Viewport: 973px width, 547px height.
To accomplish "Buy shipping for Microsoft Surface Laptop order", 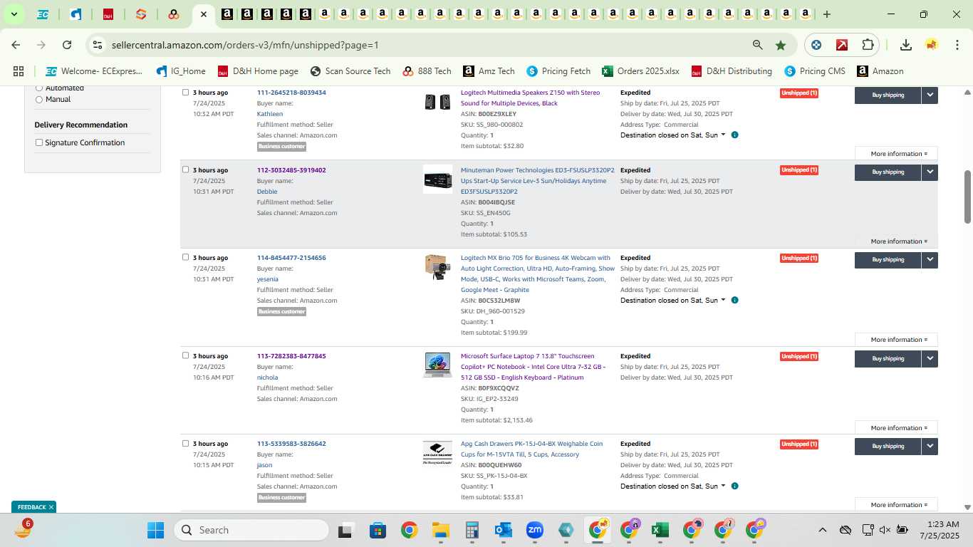I will click(x=888, y=358).
